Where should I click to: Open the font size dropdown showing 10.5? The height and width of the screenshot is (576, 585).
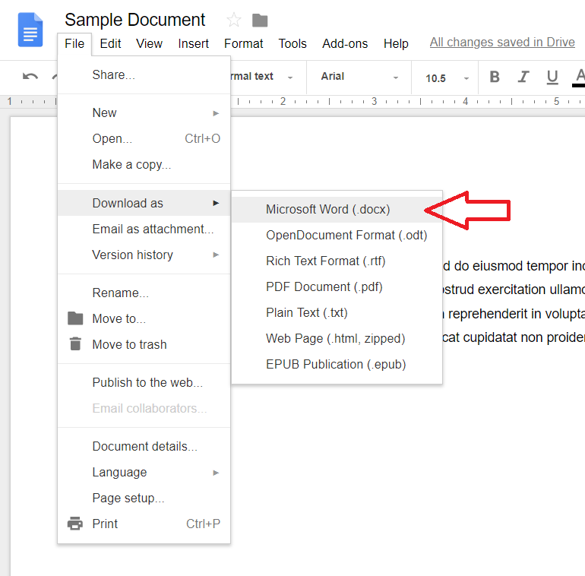pos(445,78)
